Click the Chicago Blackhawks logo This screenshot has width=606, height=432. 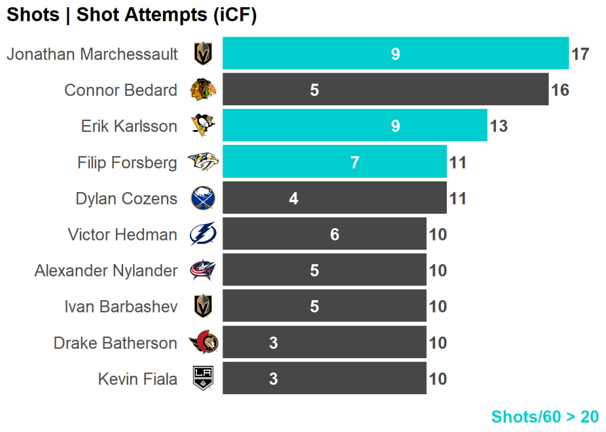tap(203, 90)
